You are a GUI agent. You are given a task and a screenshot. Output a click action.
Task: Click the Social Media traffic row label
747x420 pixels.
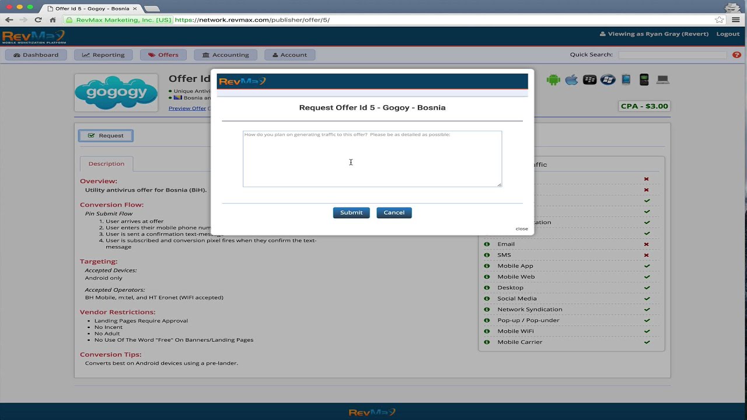(x=517, y=299)
